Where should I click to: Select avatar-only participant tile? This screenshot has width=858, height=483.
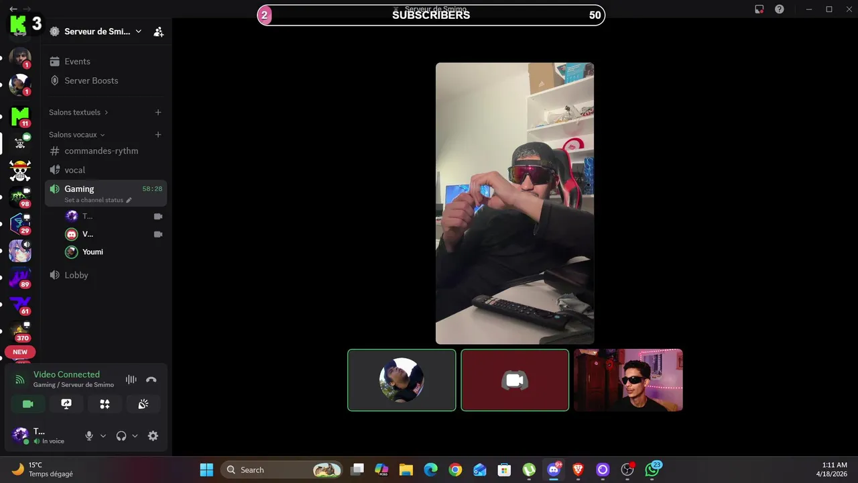point(402,380)
